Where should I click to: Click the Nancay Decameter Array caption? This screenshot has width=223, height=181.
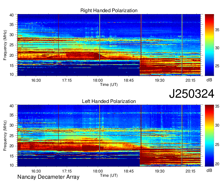point(48,177)
